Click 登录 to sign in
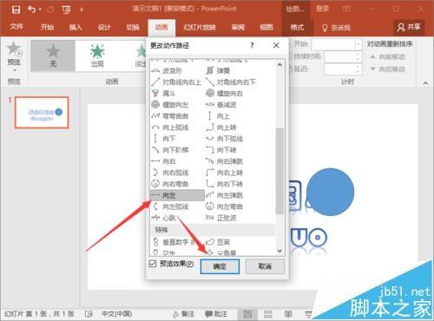The image size is (434, 321). click(x=322, y=9)
